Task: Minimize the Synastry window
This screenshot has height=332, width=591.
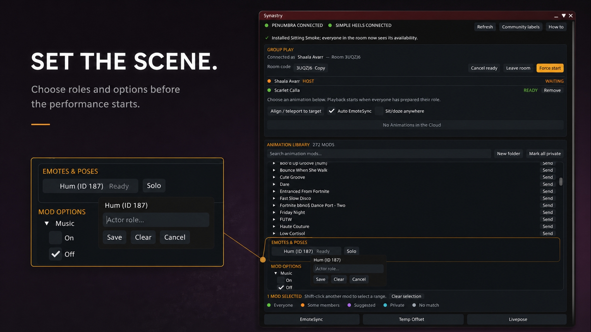Action: [x=556, y=16]
